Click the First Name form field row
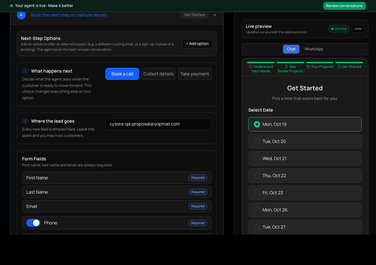 click(x=117, y=178)
